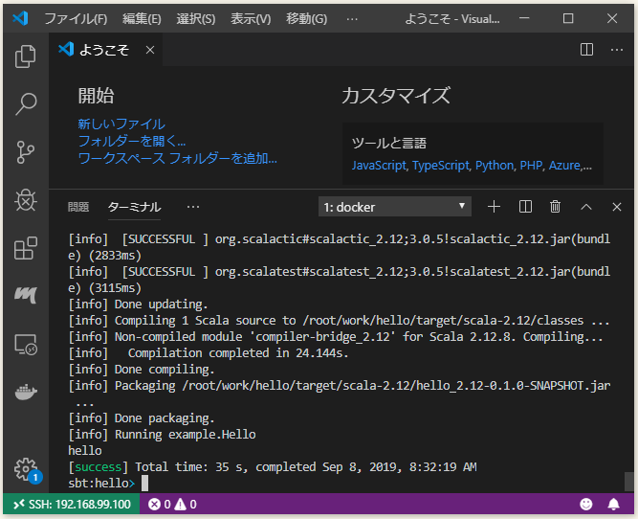Minimize the VS Code window
The width and height of the screenshot is (638, 519).
[x=524, y=18]
